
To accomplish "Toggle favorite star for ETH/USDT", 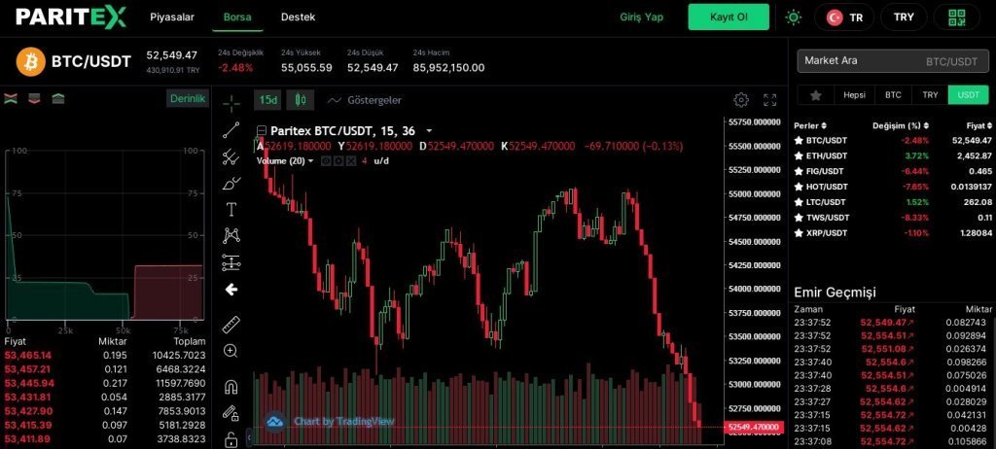I will tap(799, 155).
